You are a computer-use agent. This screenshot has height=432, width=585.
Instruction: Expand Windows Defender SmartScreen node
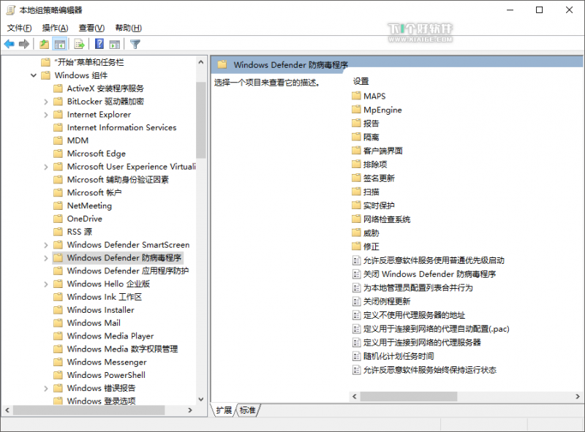tap(46, 245)
